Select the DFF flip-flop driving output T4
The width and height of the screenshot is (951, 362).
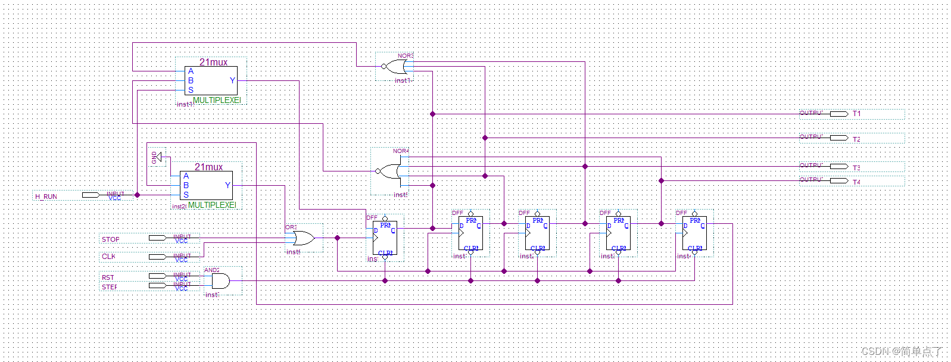point(618,233)
